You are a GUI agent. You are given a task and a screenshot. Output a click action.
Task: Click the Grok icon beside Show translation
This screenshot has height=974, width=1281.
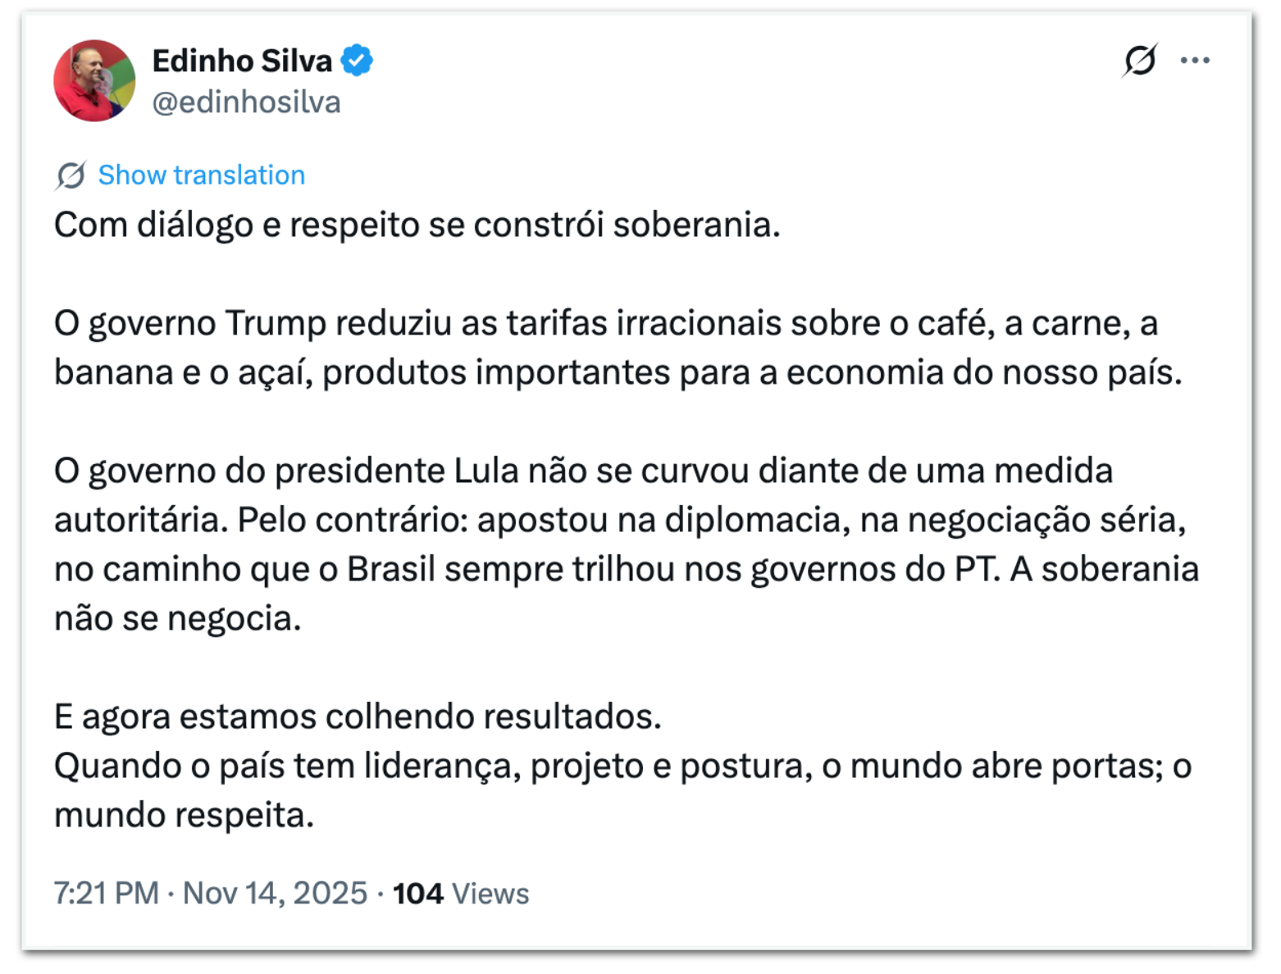pos(71,175)
